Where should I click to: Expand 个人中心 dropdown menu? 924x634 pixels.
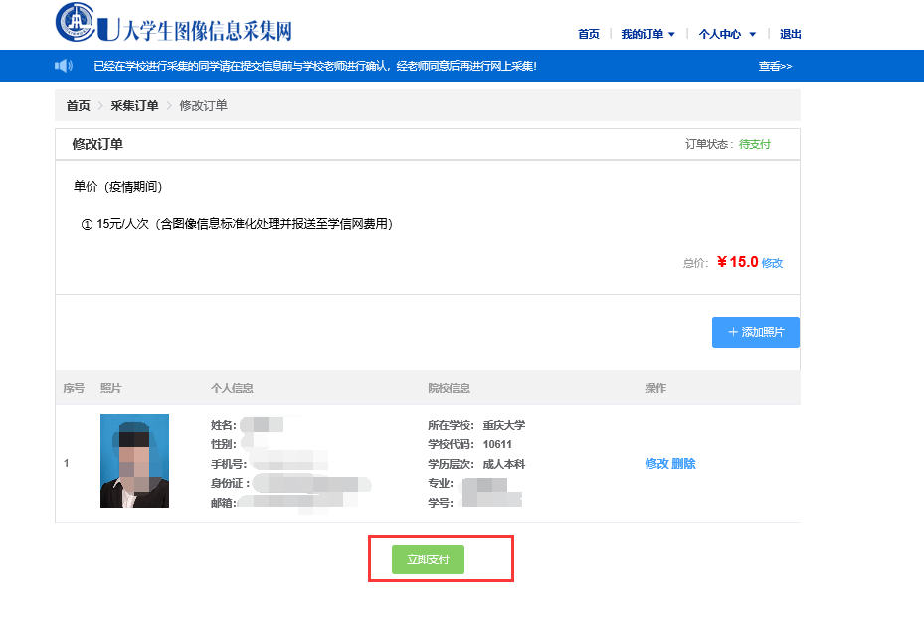(727, 34)
